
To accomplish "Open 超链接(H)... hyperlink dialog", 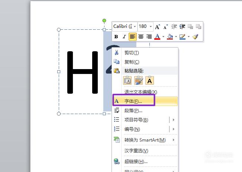I will (x=145, y=162).
